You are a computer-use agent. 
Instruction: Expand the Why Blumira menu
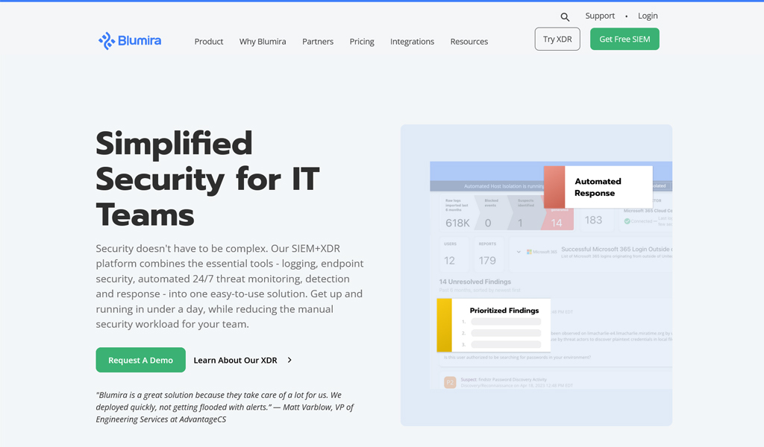[x=263, y=42]
